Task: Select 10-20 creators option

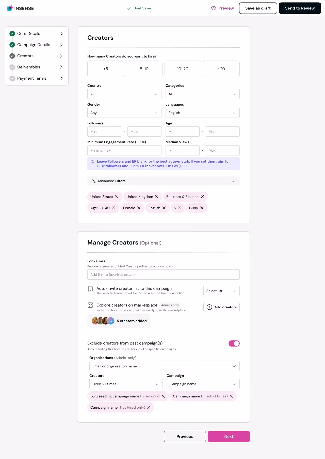Action: point(183,69)
